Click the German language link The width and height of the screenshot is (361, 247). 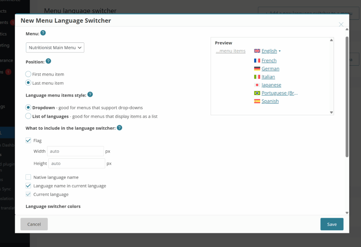tap(270, 68)
